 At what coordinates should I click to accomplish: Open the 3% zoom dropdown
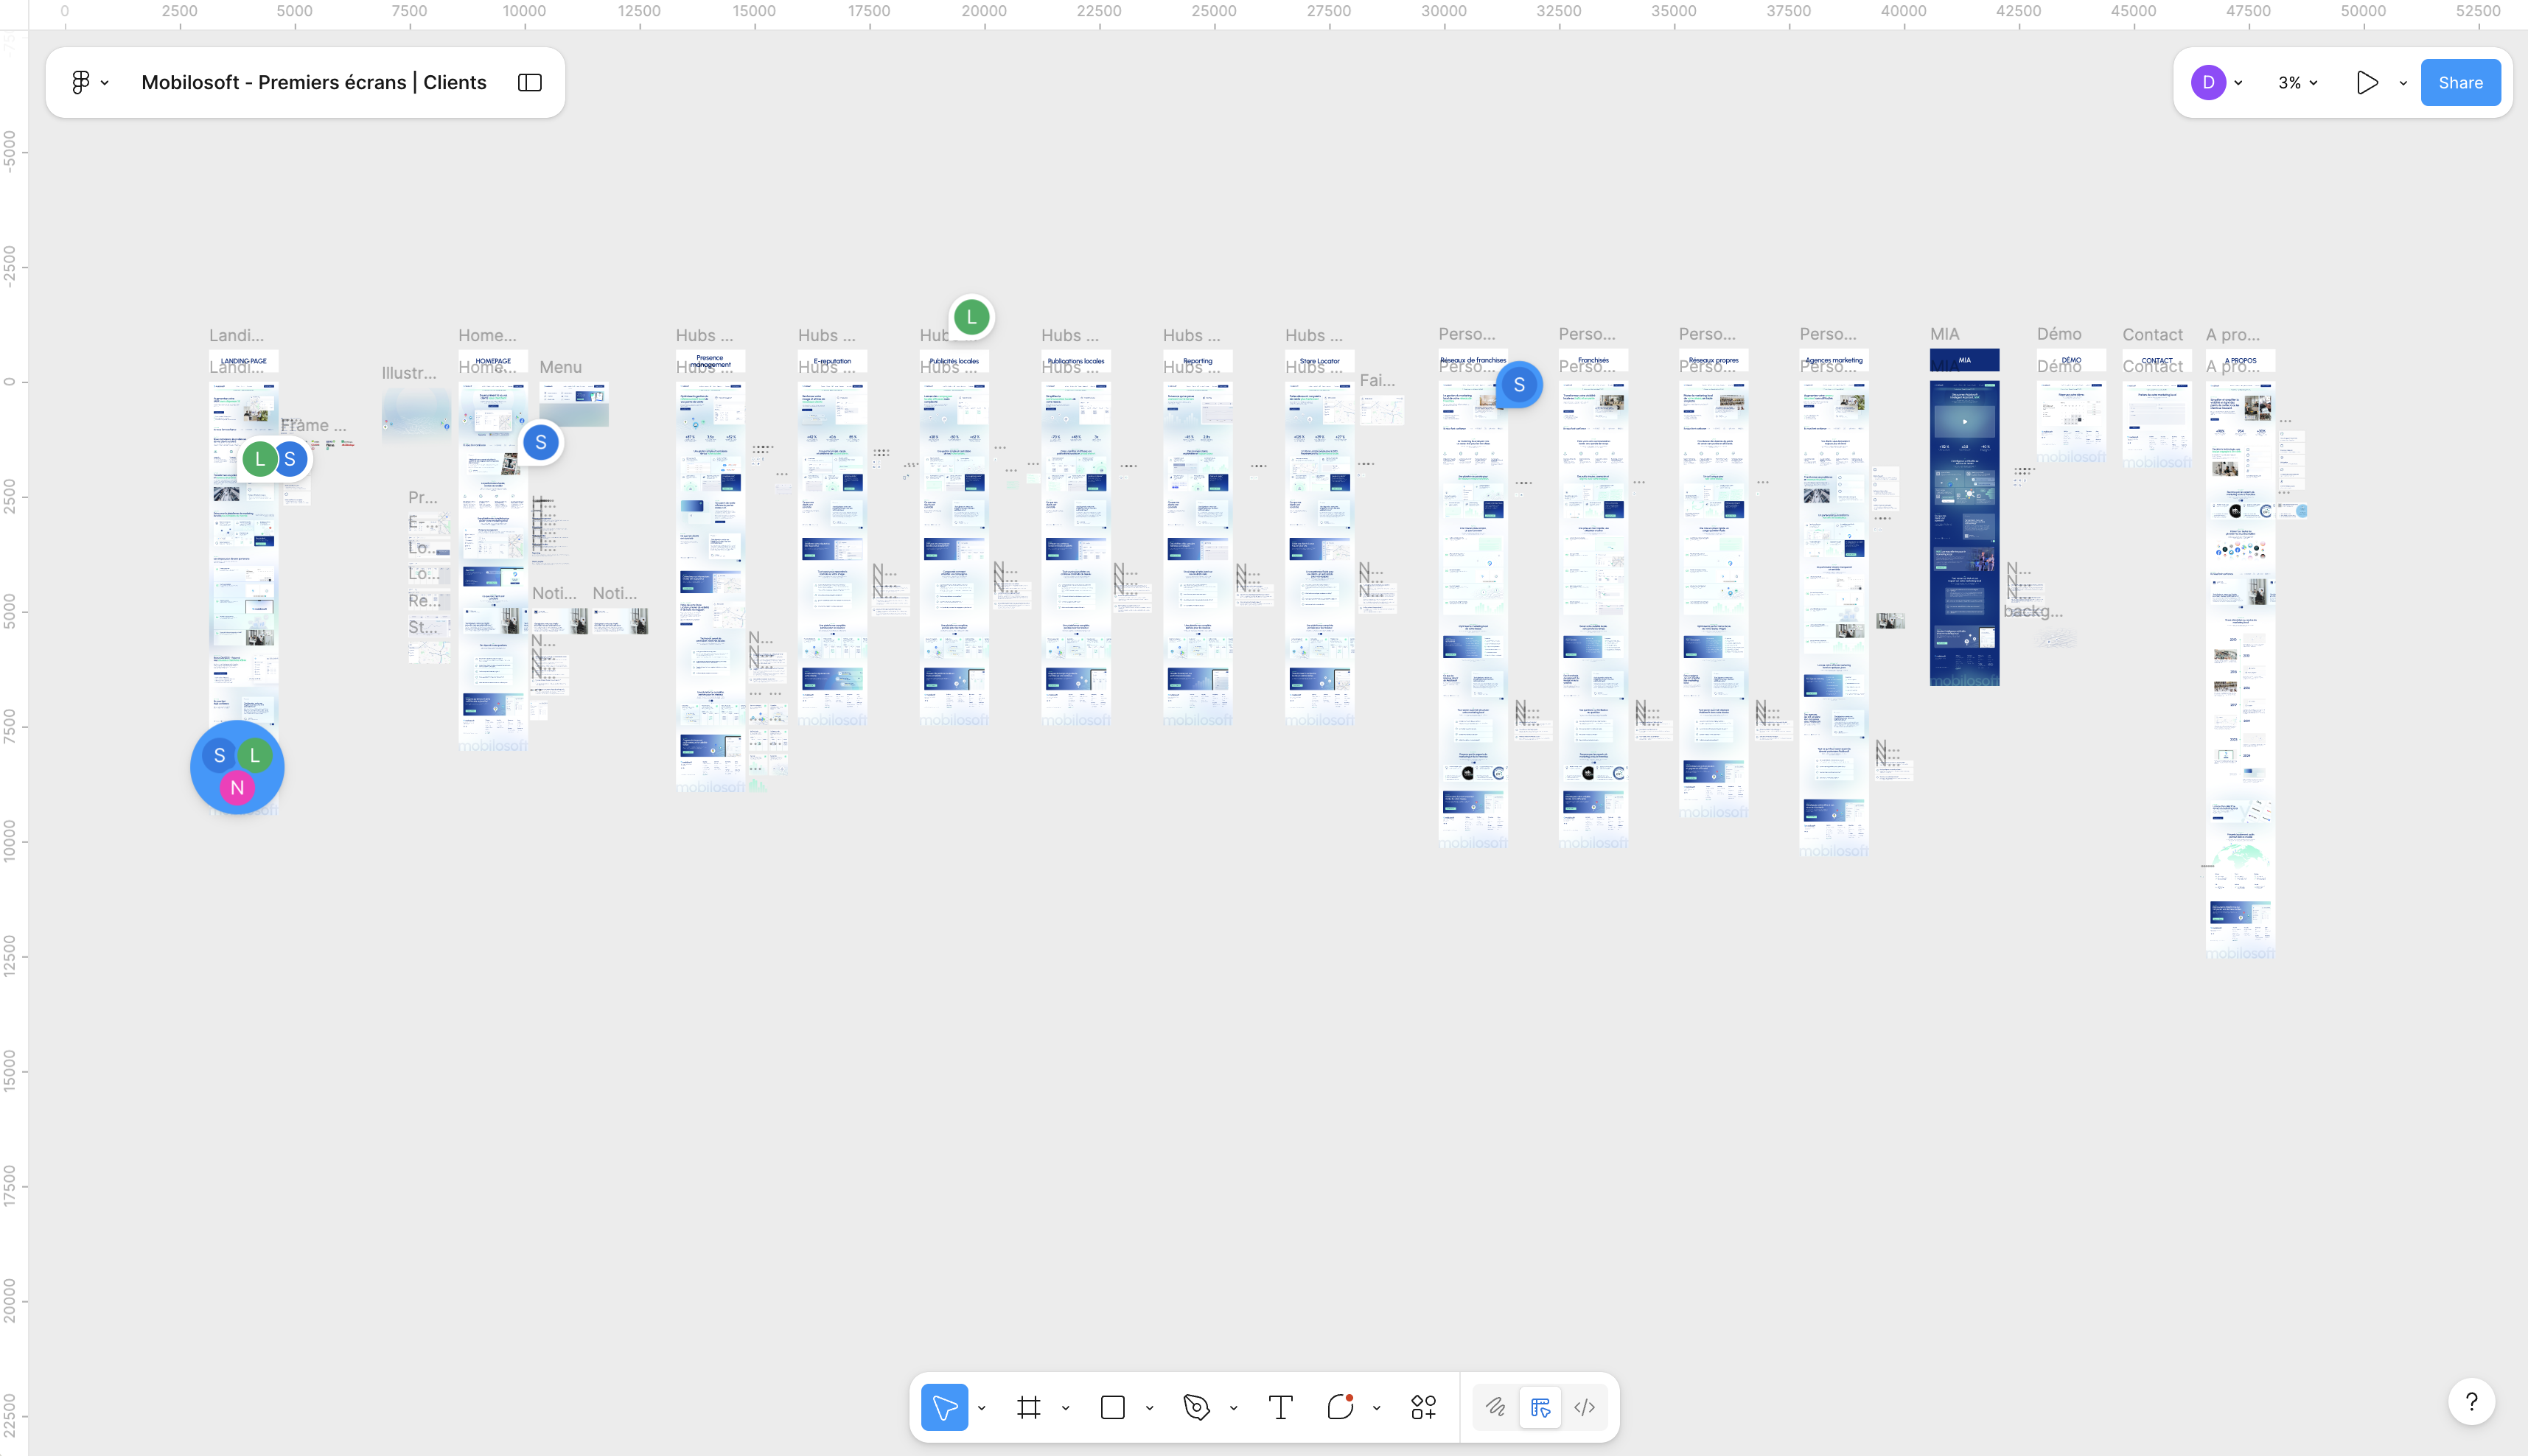(x=2297, y=83)
